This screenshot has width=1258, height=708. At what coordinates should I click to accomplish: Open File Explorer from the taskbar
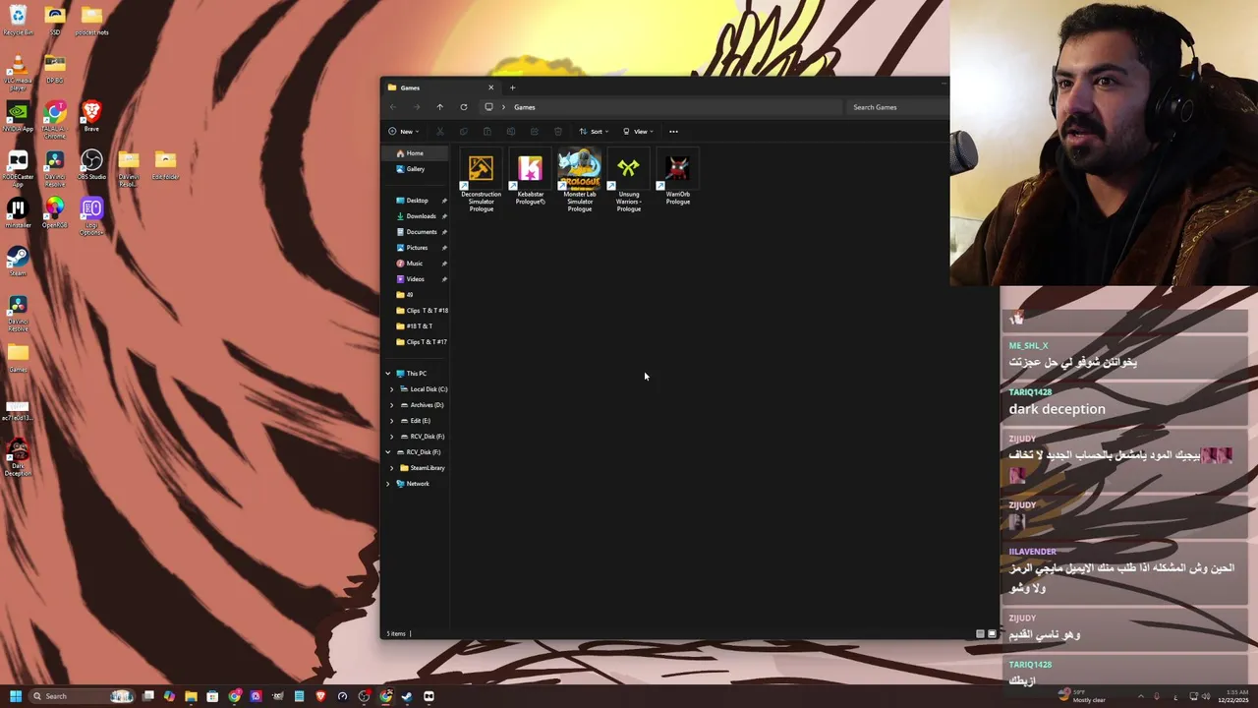tap(191, 696)
